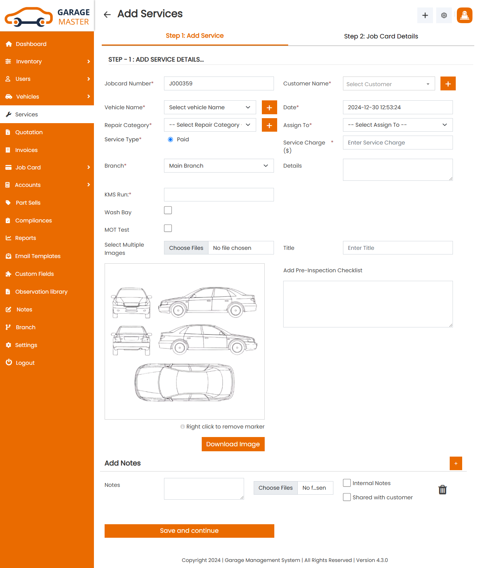Screen dimensions: 486x568
Task: Add another note row with plus button
Action: [x=456, y=463]
